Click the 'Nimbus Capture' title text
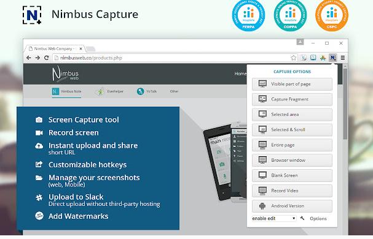The width and height of the screenshot is (373, 239). [x=95, y=14]
